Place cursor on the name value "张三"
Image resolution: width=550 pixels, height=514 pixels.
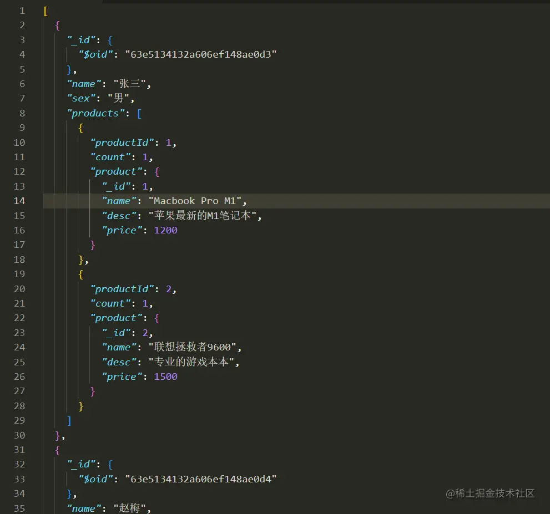click(129, 84)
